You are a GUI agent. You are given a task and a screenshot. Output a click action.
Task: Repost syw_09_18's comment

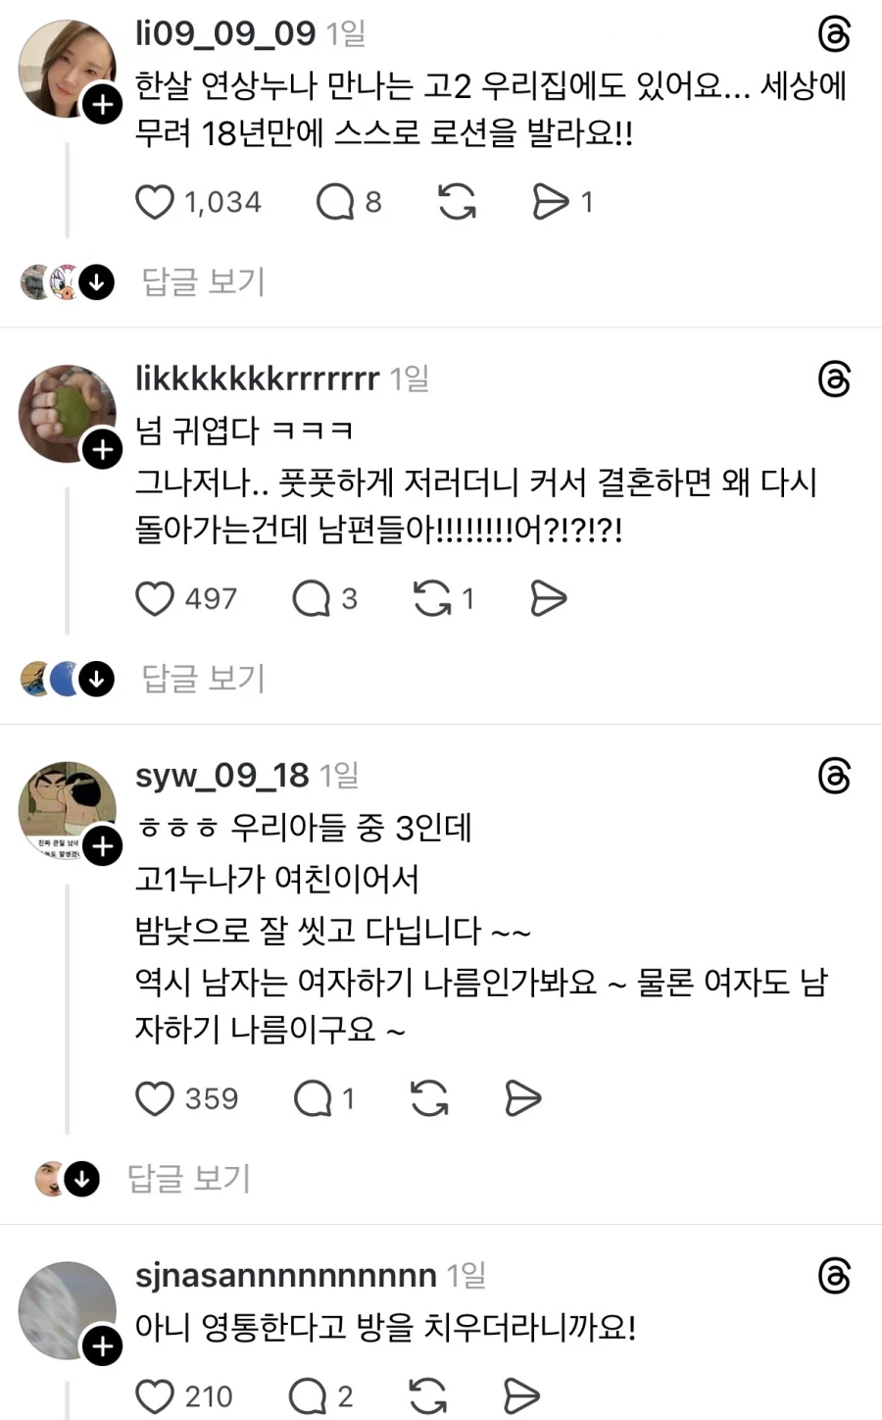(x=428, y=1098)
